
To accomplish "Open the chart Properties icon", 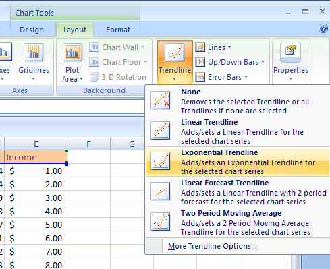I will tap(290, 52).
